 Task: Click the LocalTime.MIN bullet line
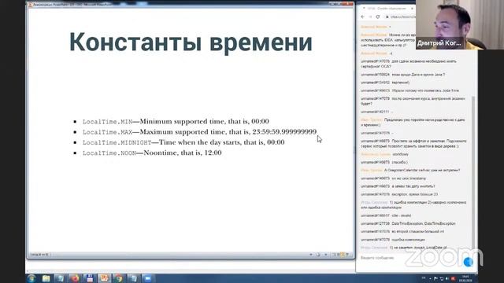pos(176,121)
